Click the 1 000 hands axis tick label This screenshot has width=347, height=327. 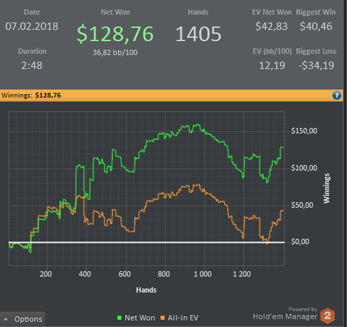pos(203,274)
